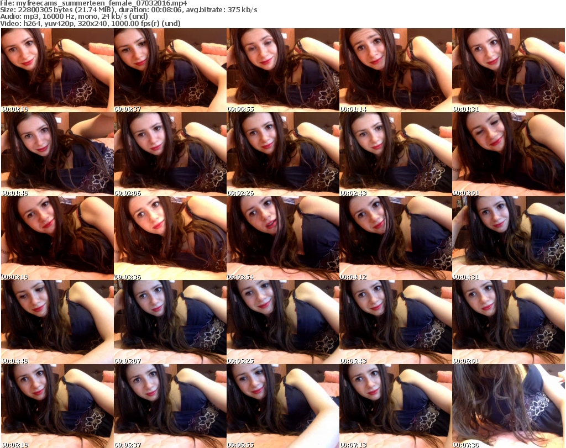The height and width of the screenshot is (448, 566).
Task: Click the File name header line
Action: (94, 3)
